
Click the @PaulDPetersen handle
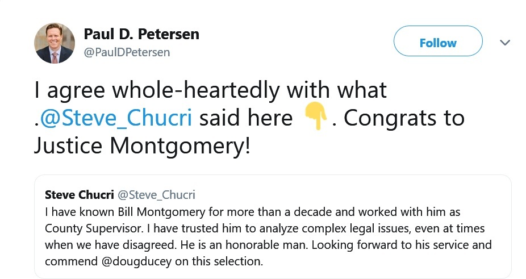[127, 52]
